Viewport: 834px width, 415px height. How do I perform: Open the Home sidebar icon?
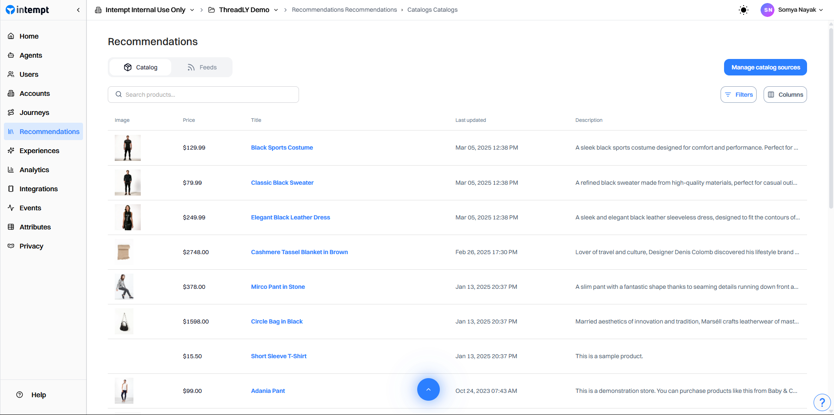pyautogui.click(x=11, y=36)
